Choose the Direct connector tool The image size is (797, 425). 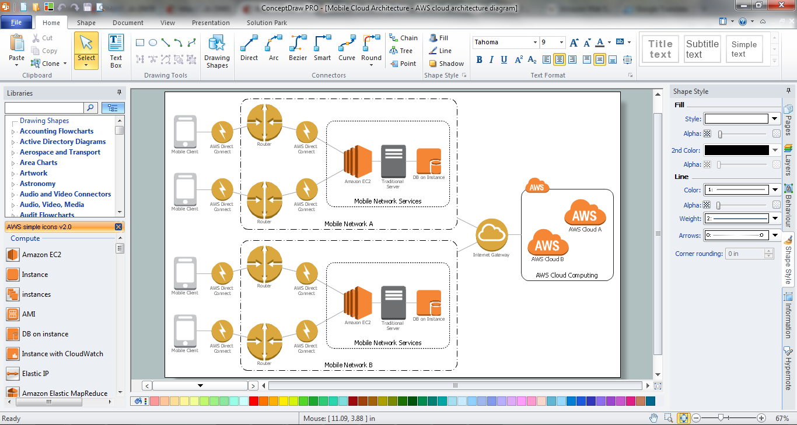pyautogui.click(x=249, y=48)
